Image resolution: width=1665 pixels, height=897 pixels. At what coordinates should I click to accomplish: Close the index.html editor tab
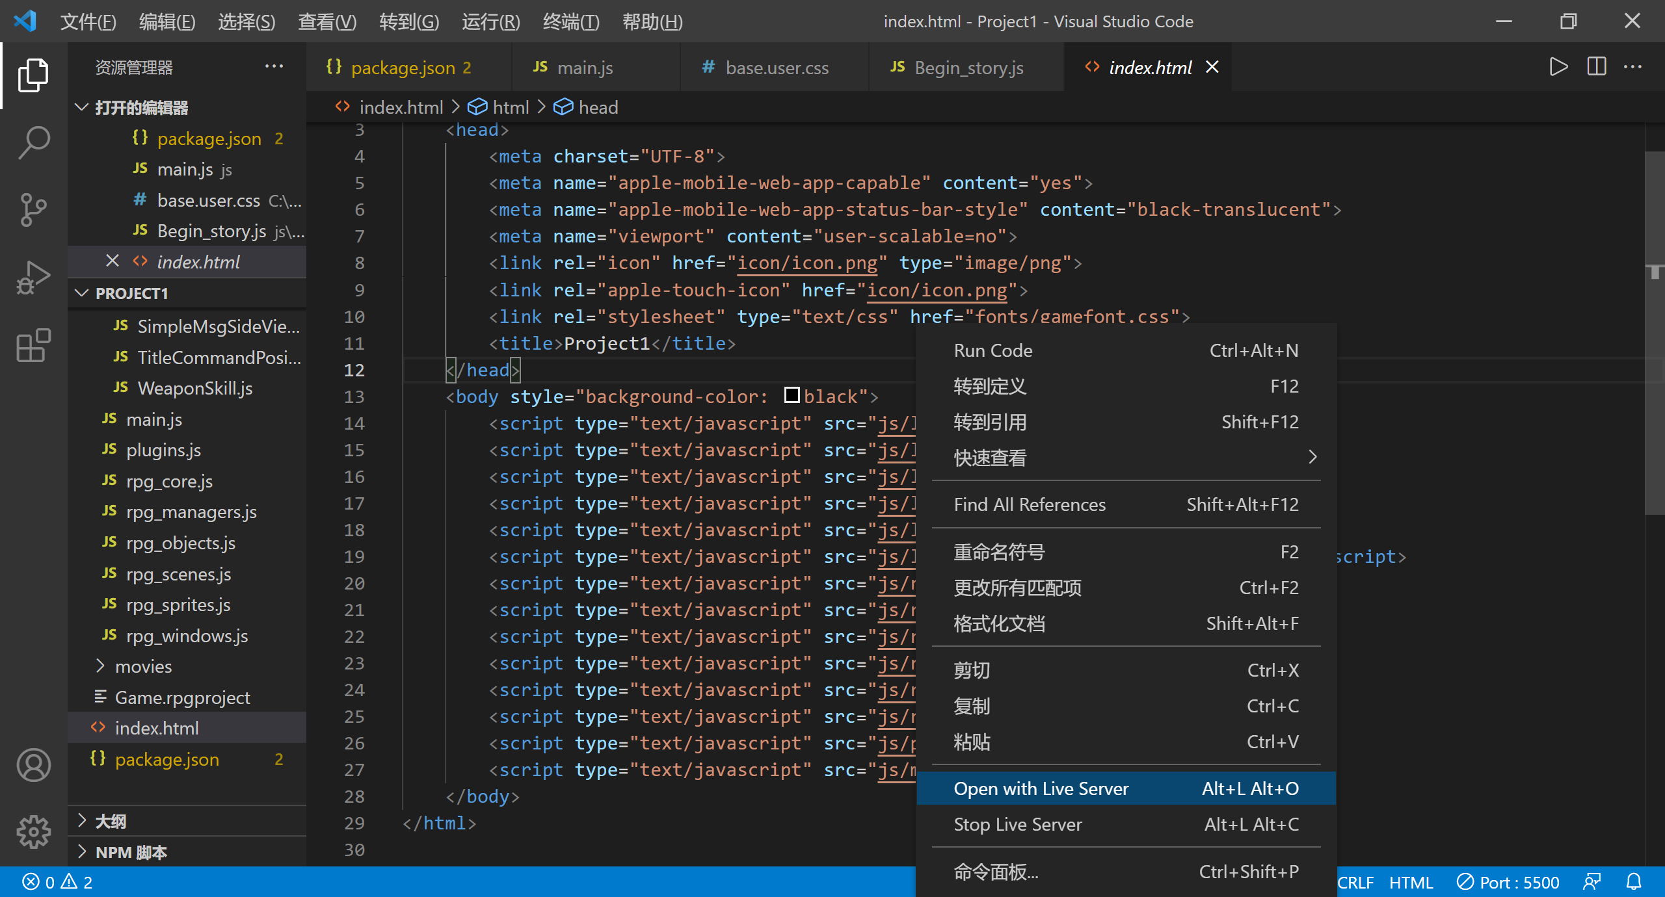1212,67
